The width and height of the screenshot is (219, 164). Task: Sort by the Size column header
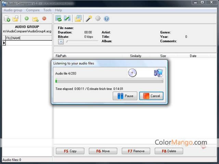point(163,56)
